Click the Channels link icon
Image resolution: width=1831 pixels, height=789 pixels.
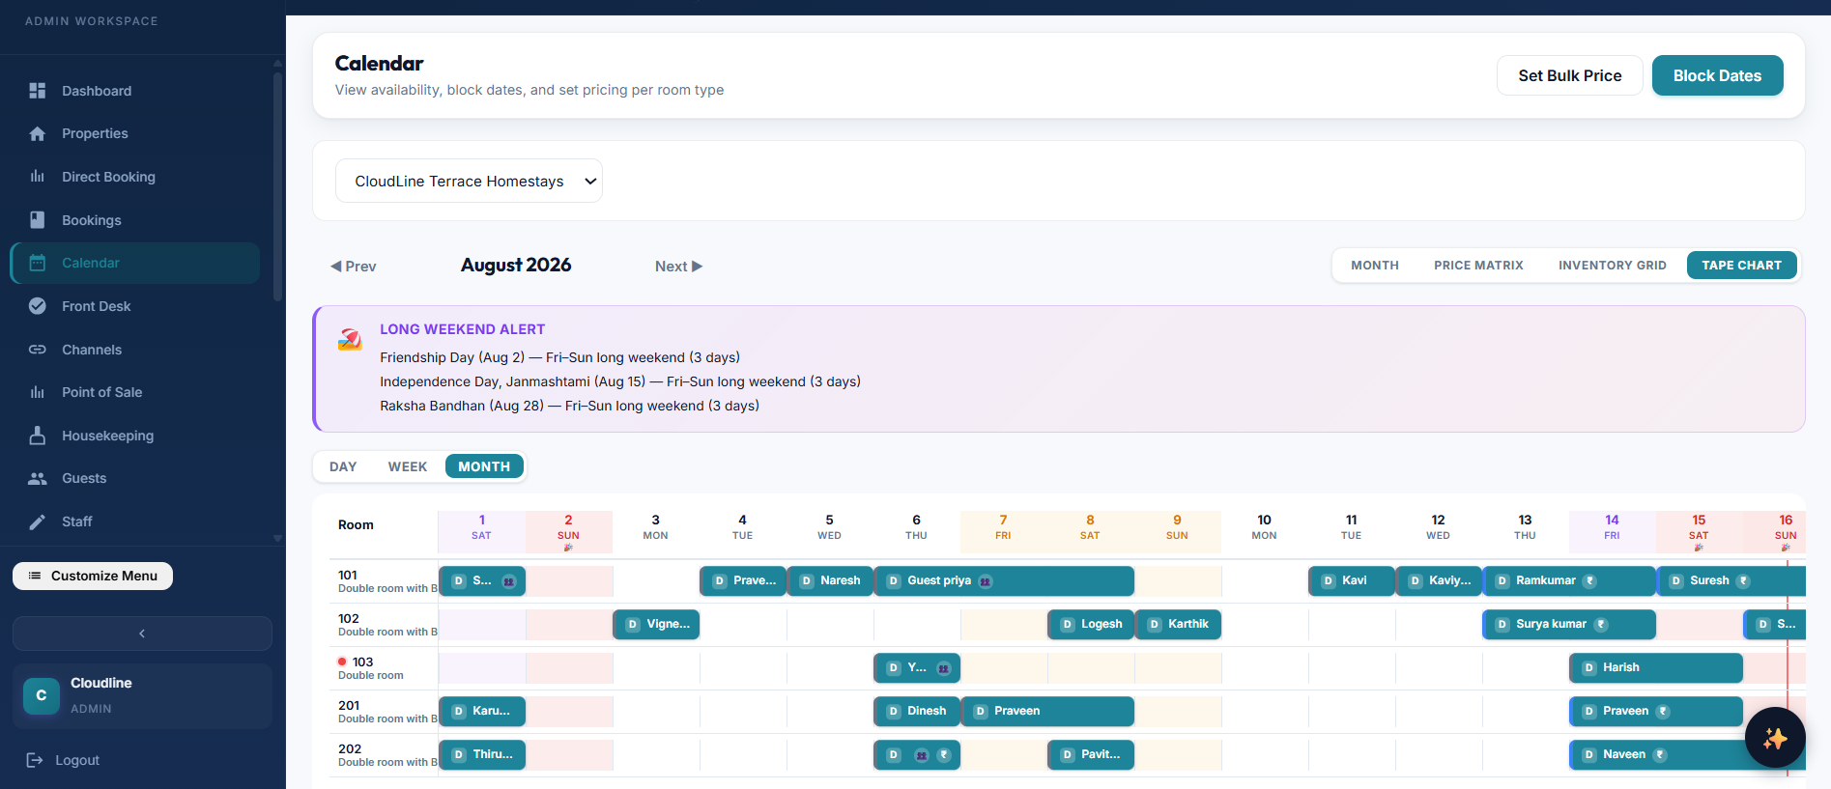(x=38, y=350)
